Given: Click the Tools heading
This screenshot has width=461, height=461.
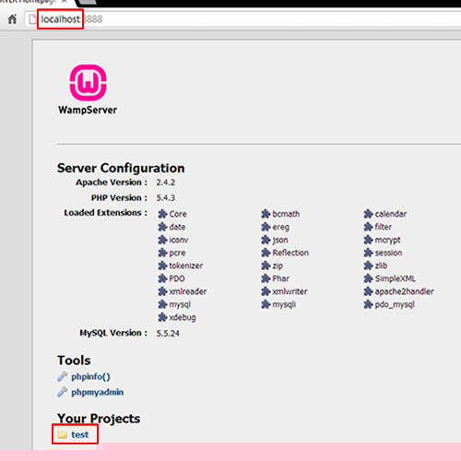Looking at the screenshot, I should (74, 361).
